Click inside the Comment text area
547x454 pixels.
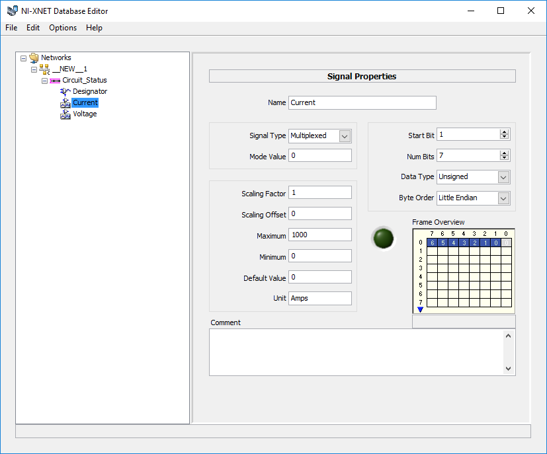(x=357, y=352)
